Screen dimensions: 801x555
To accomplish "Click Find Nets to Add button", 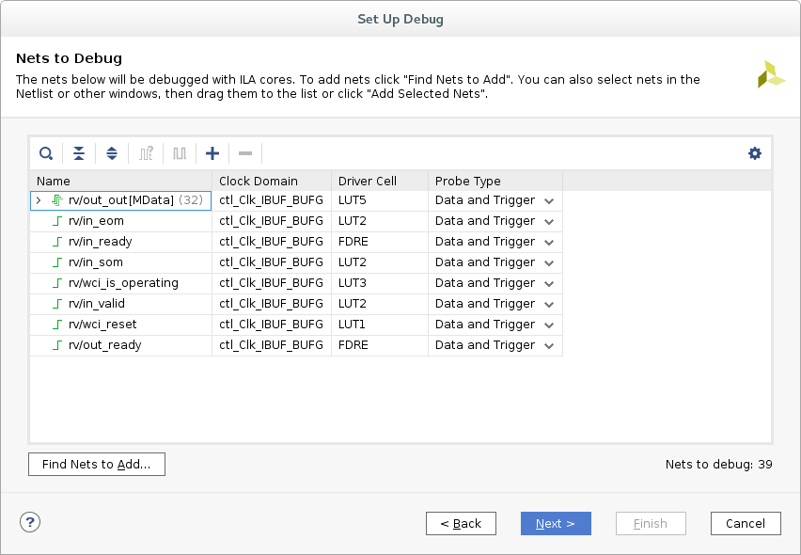I will click(x=97, y=464).
